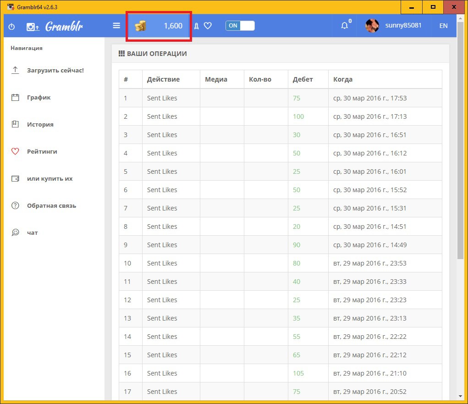This screenshot has width=468, height=404.
Task: Switch off the ON toggle
Action: tap(240, 26)
